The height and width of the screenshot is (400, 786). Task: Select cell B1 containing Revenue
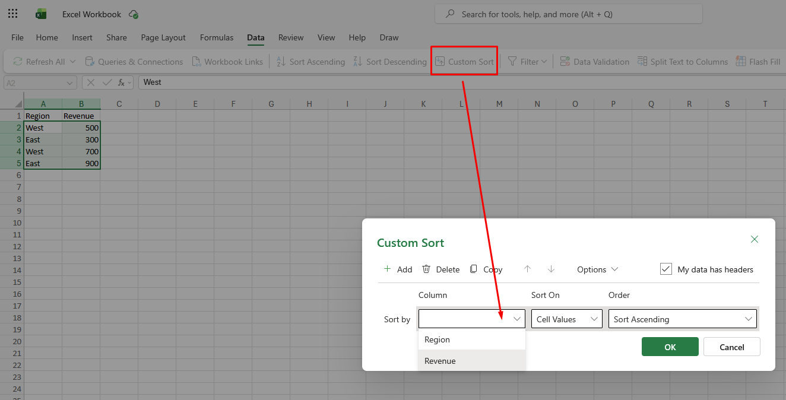81,116
